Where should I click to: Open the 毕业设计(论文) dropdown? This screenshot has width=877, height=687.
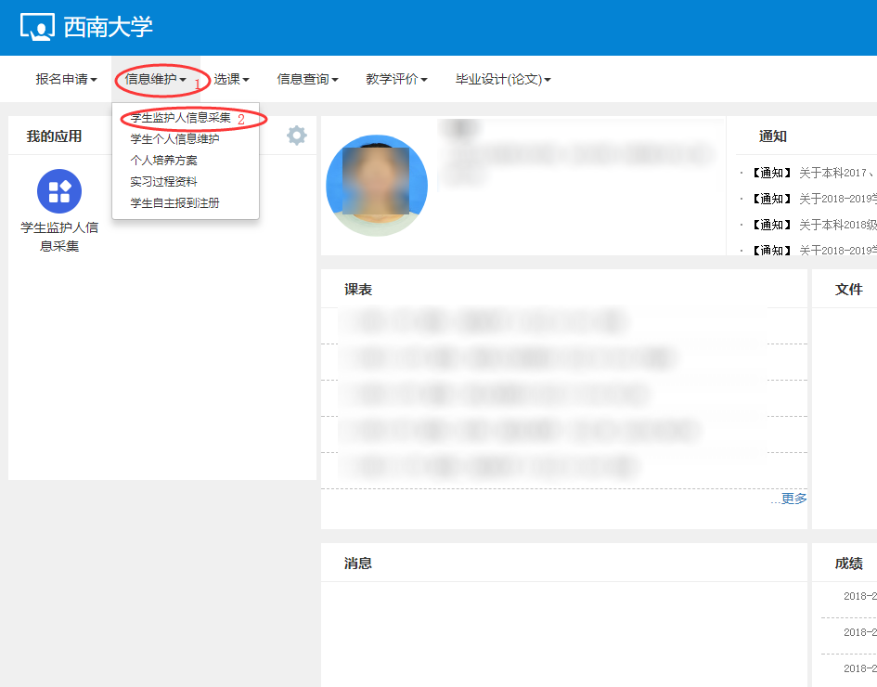click(502, 79)
